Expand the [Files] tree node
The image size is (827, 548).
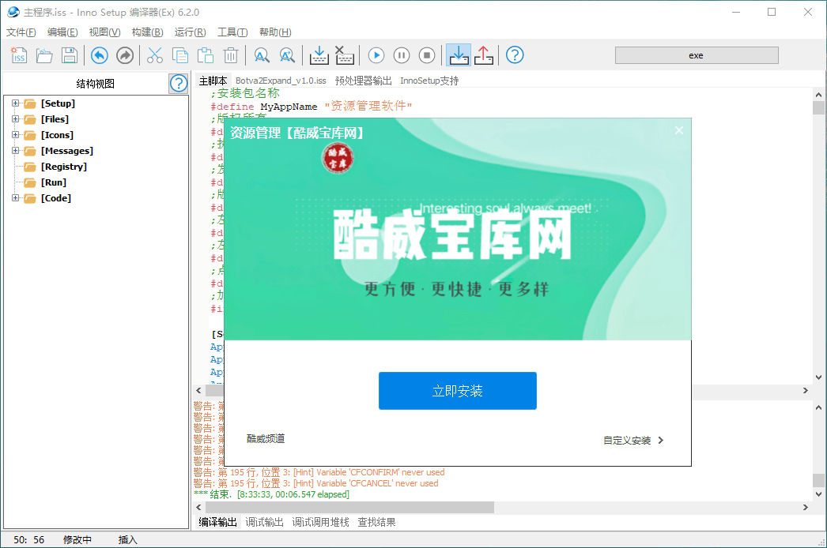coord(15,119)
